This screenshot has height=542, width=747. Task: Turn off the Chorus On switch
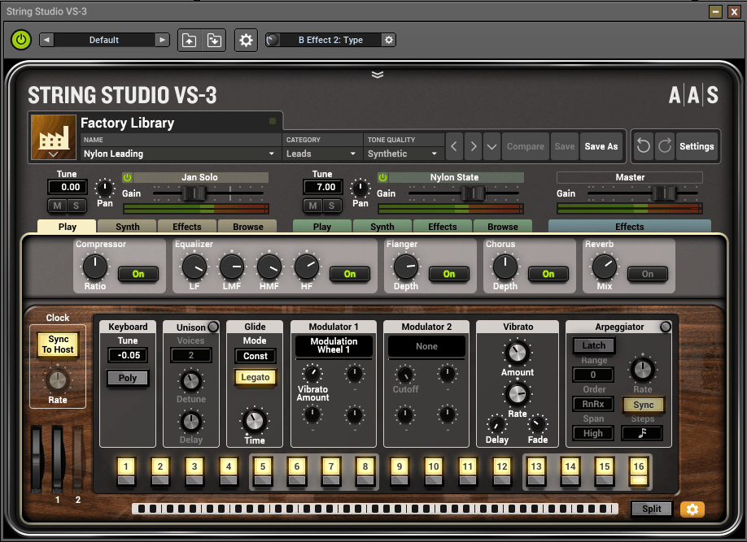click(x=548, y=274)
